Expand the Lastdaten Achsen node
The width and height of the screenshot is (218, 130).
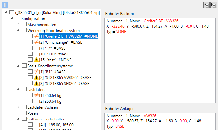18,107
